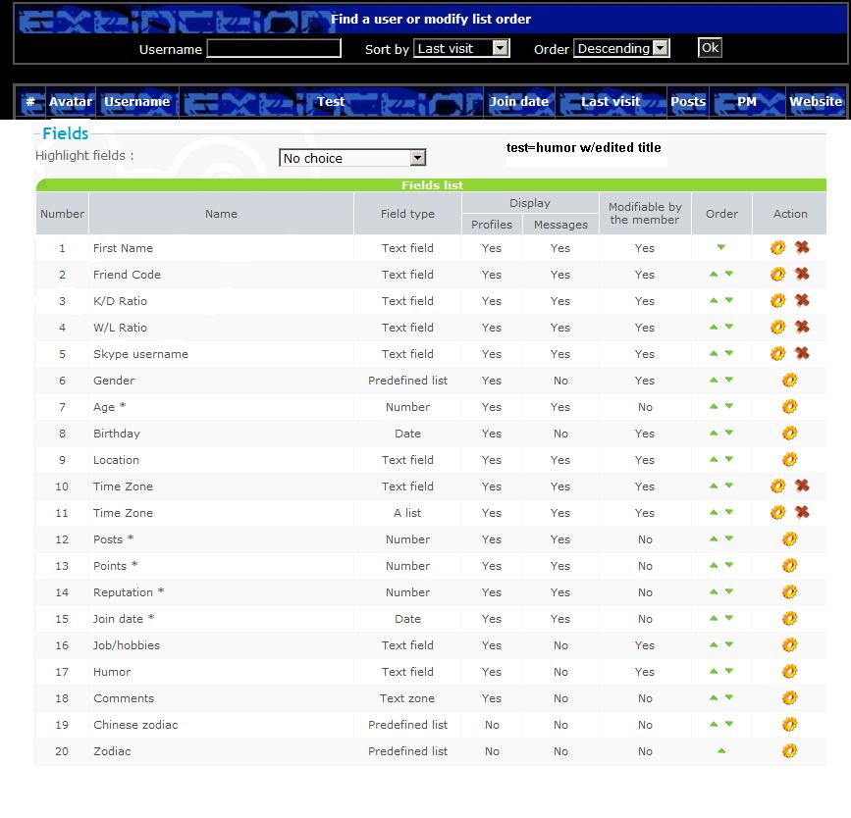
Task: Move First Name field down
Action: 721,247
